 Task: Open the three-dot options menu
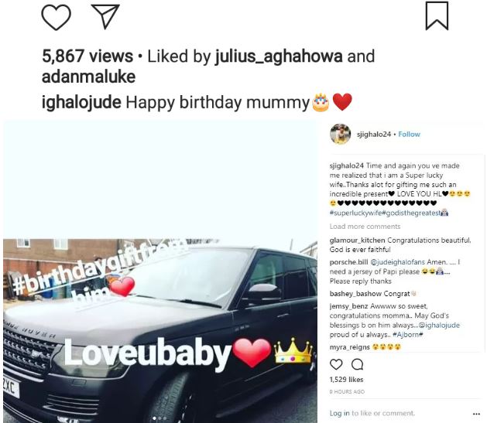click(x=476, y=414)
